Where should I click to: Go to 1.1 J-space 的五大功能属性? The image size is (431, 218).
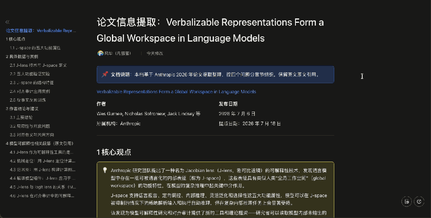pos(35,48)
